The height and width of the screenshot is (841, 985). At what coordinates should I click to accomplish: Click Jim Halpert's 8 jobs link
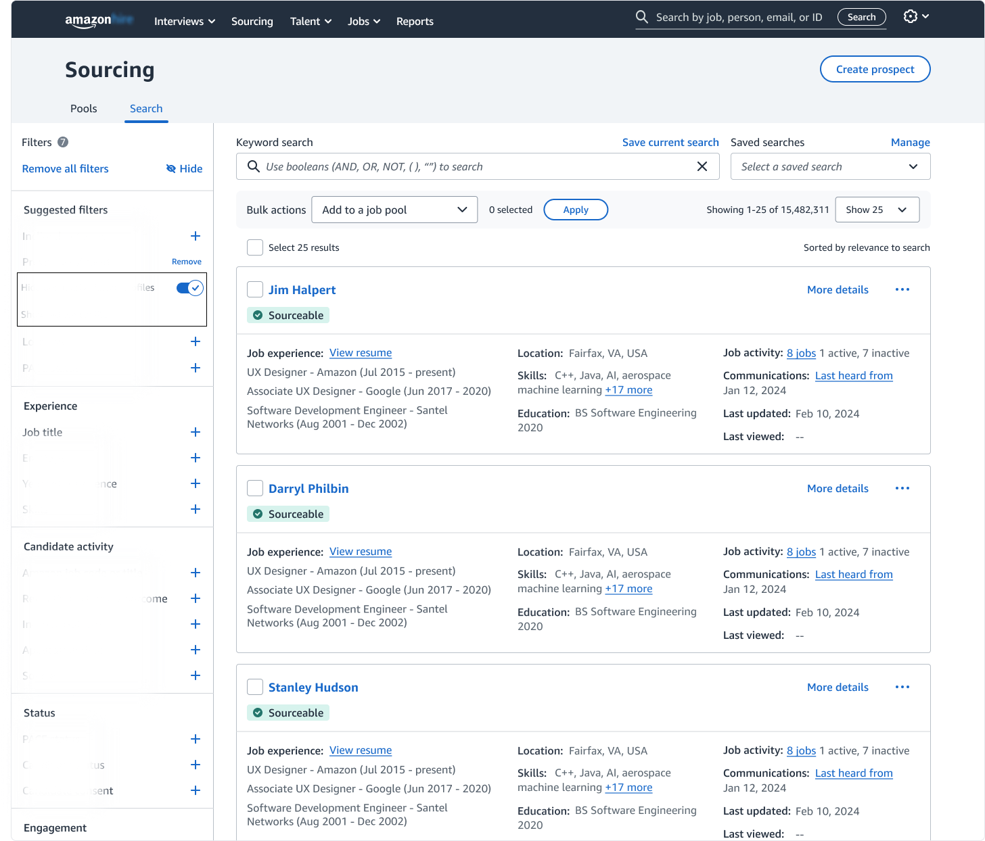tap(801, 353)
